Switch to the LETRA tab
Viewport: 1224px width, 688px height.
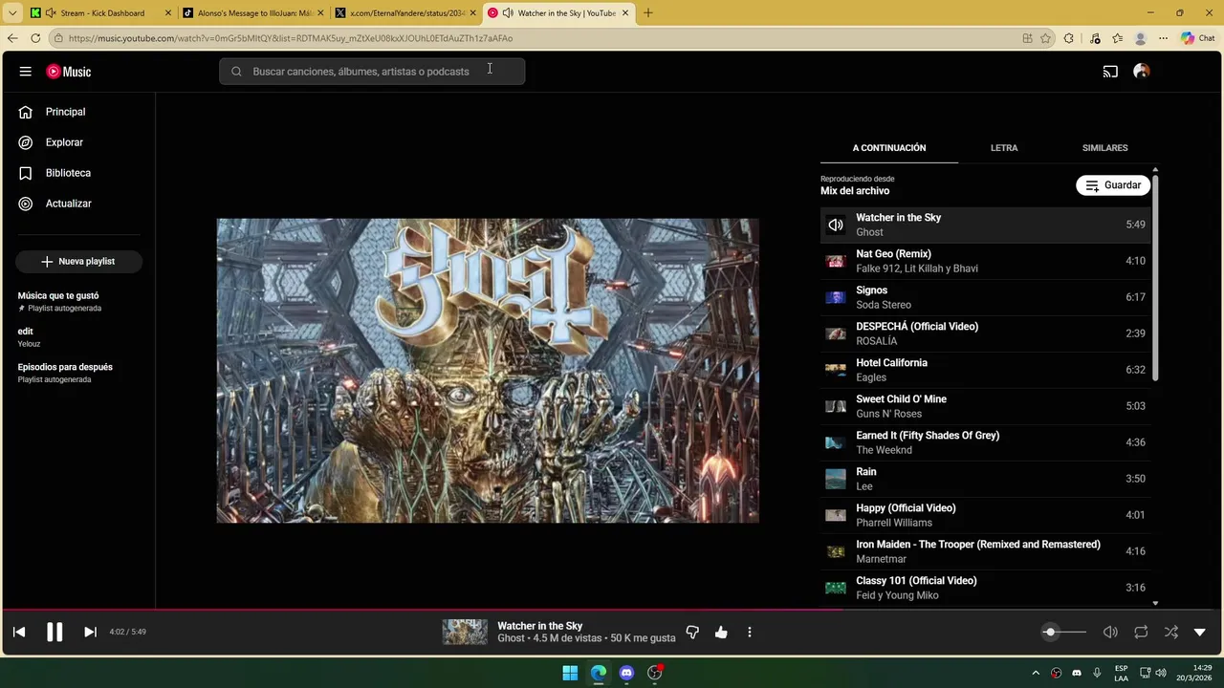coord(1004,148)
